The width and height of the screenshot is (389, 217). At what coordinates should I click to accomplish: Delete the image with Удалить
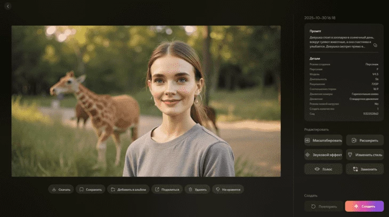click(197, 189)
